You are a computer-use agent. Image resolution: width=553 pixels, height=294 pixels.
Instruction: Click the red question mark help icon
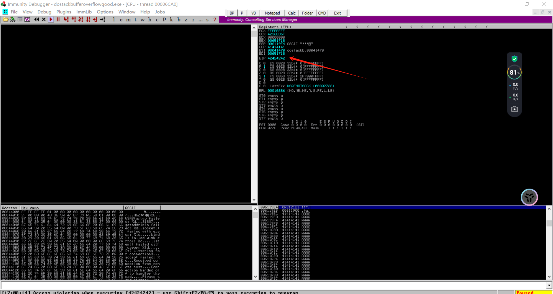(215, 20)
